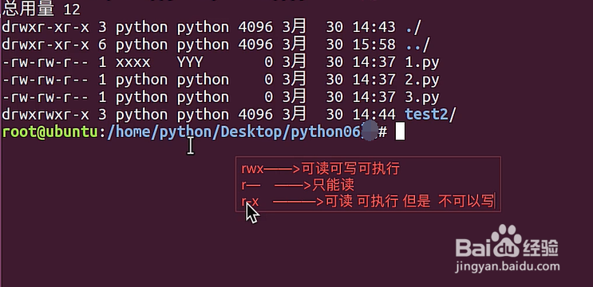
Task: Click the xxxx owner name of 1.py
Action: coord(132,63)
